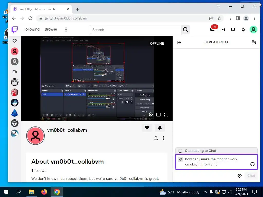Open the black-and-white face avatar channel
Image resolution: width=263 pixels, height=197 pixels.
pos(15,123)
